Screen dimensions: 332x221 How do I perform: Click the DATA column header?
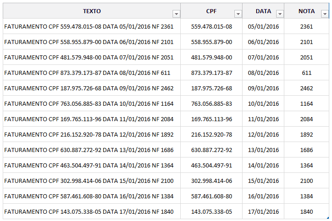click(263, 11)
